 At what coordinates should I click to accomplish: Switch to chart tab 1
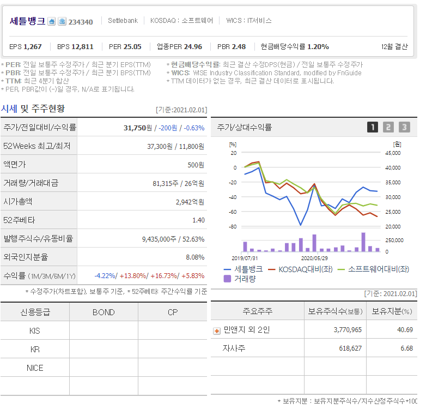(373, 127)
